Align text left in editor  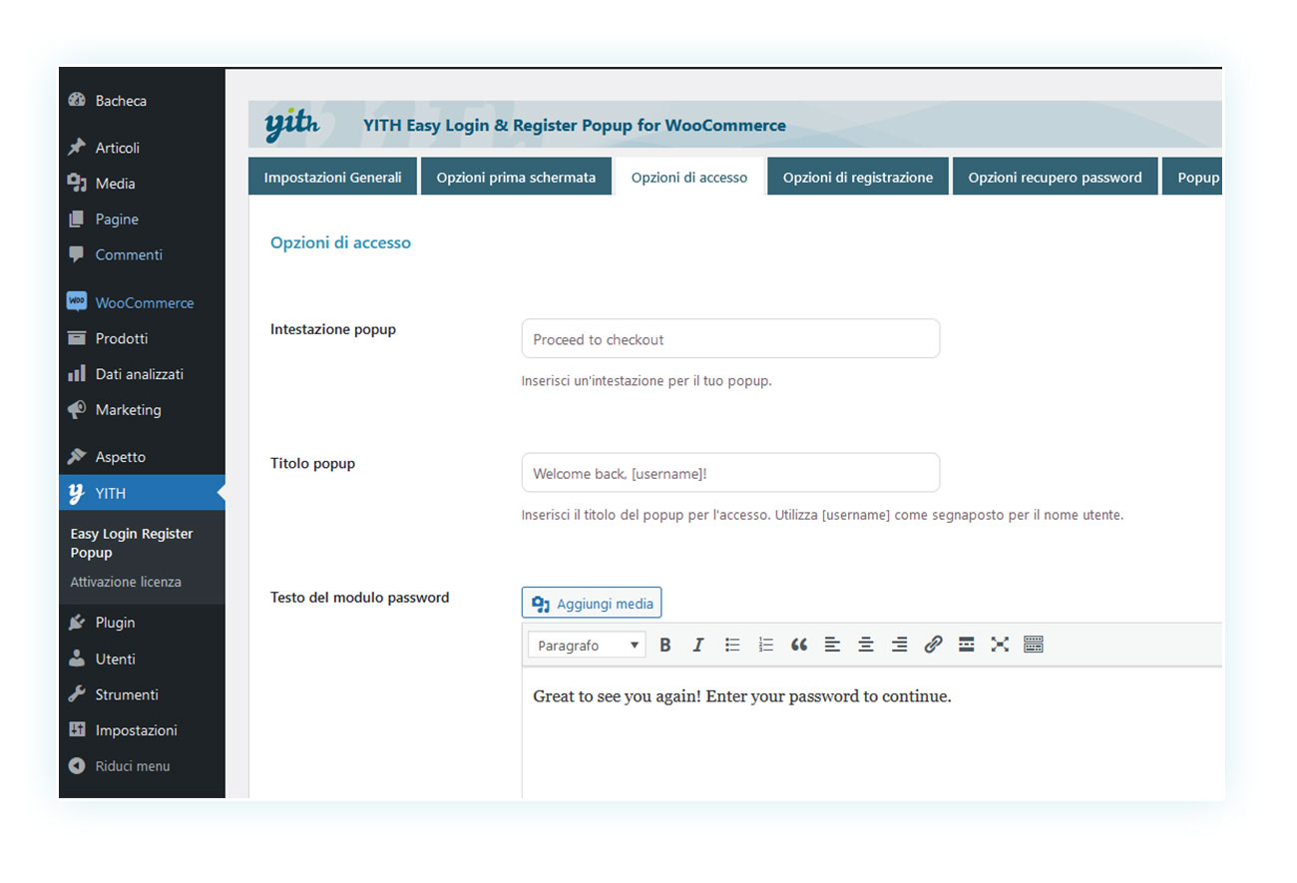click(x=832, y=646)
